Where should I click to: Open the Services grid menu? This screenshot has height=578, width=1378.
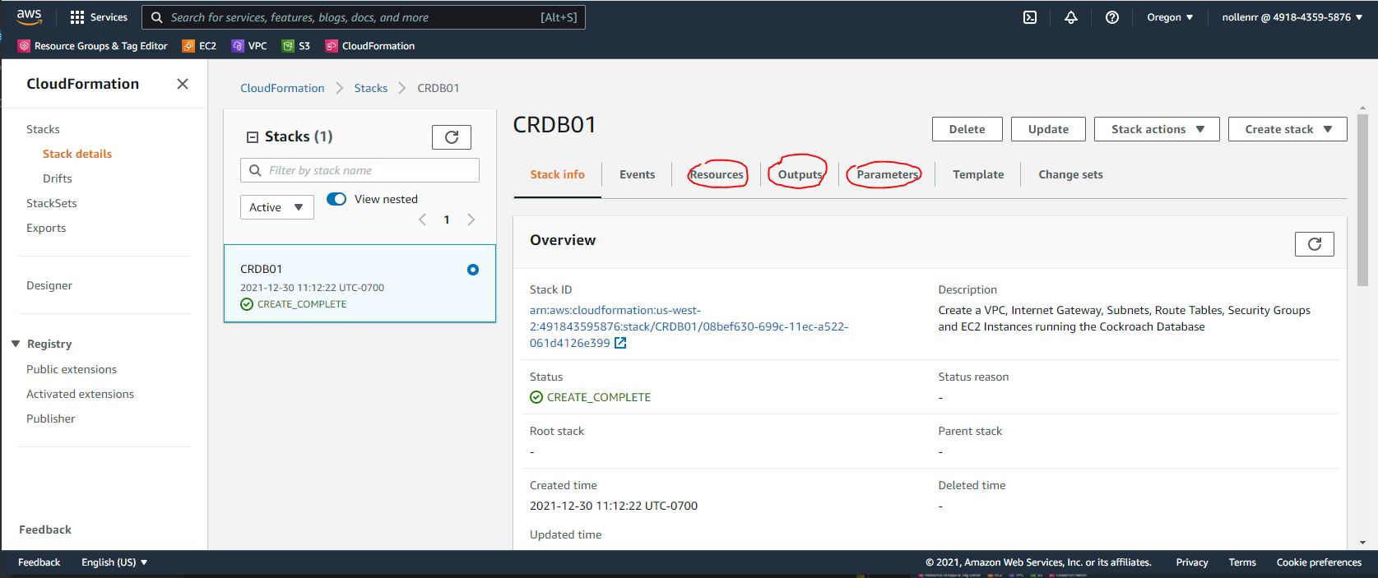click(99, 17)
